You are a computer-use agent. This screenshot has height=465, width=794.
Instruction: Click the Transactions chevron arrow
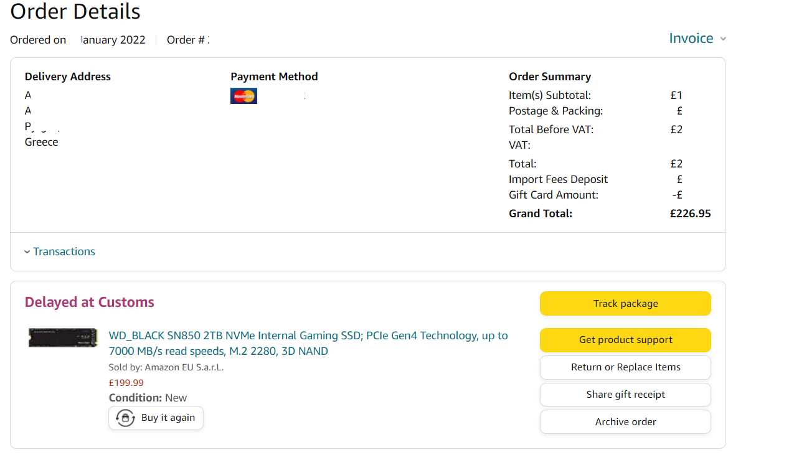[x=27, y=252]
